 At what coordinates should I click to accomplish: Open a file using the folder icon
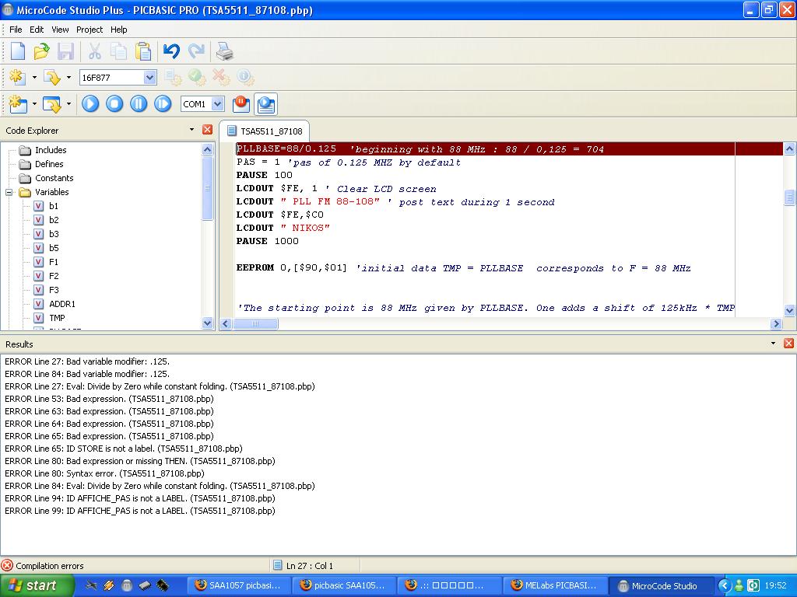coord(42,51)
